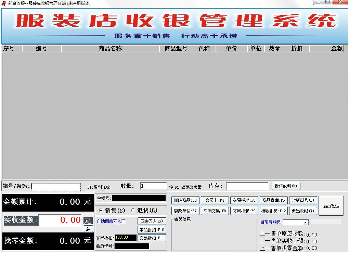This screenshot has width=349, height=253.
Task: Minimize the cashier window
Action: (318, 2)
